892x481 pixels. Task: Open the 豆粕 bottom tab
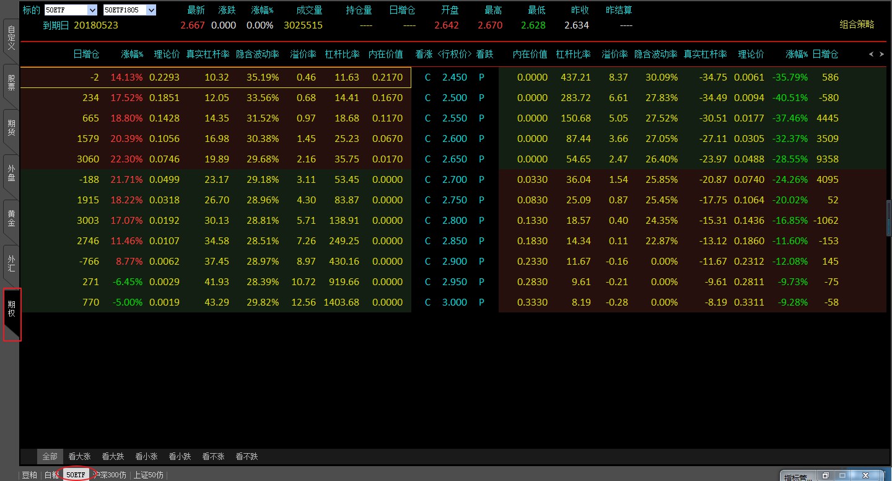[29, 475]
